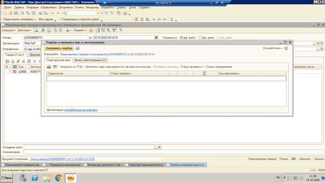Click the green Add row icon in the goods table
The height and width of the screenshot is (183, 325).
point(7,62)
